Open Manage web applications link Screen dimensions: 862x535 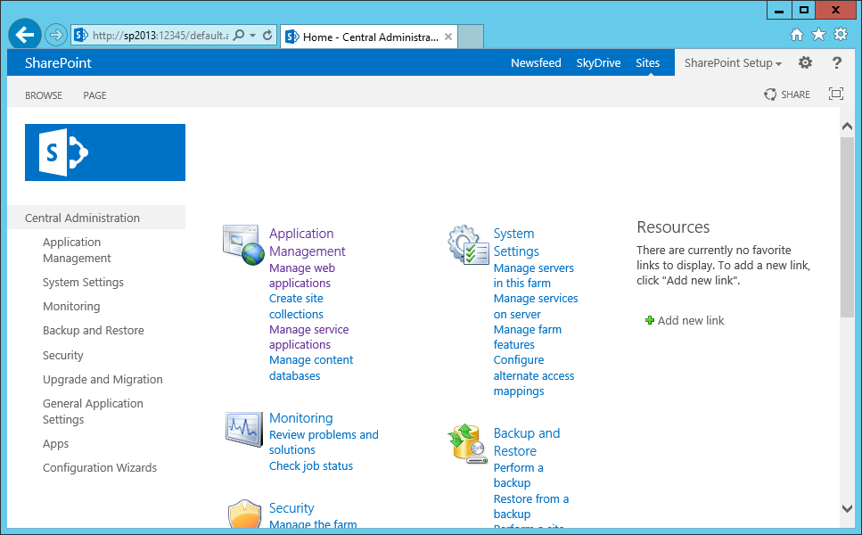[302, 276]
